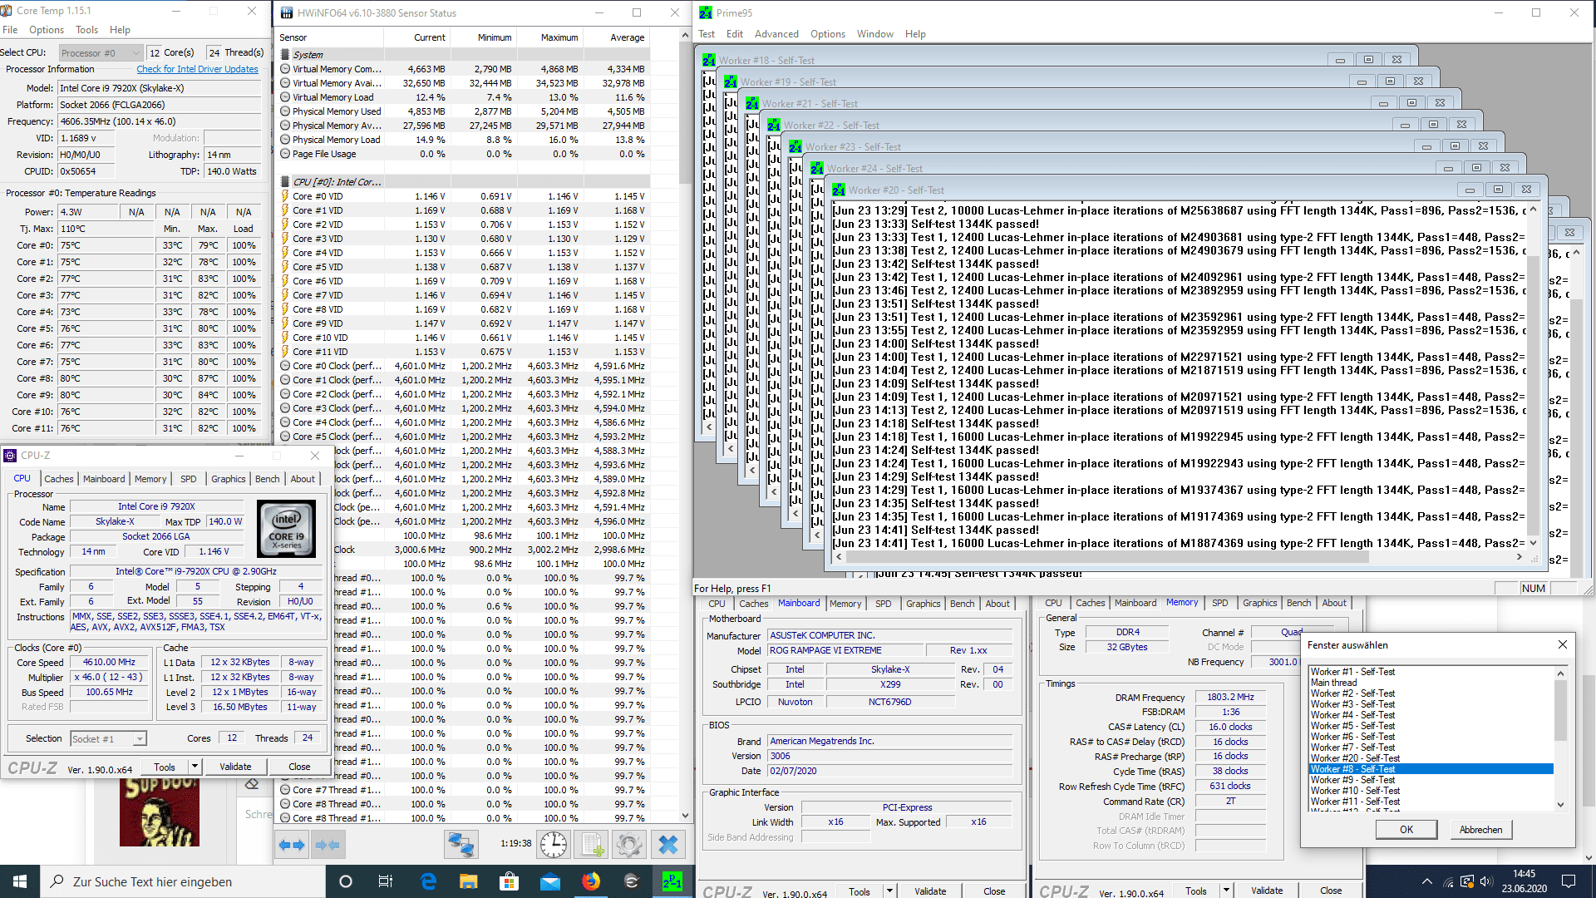Click Abbrechen in Fenster auswählen dialog
This screenshot has height=898, width=1596.
1480,830
